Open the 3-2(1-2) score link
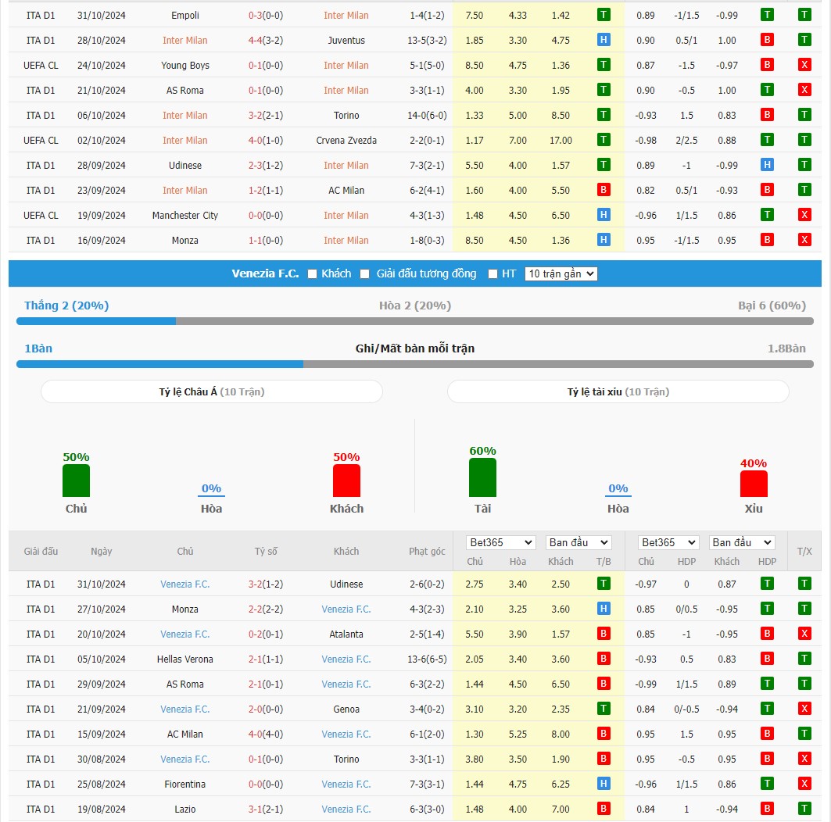Screen dimensions: 831x822 click(266, 584)
